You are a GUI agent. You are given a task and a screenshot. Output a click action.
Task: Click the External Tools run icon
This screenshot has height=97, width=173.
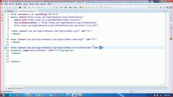(75, 7)
